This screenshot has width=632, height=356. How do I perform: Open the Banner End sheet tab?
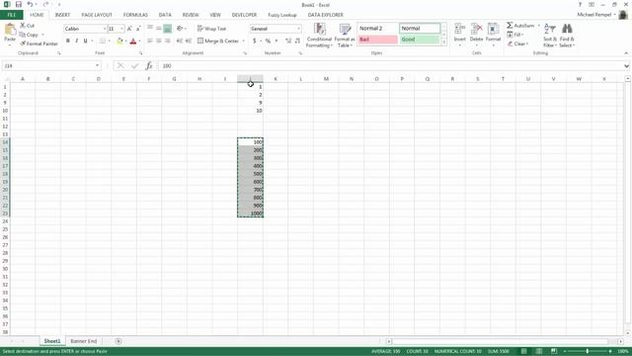coord(83,341)
